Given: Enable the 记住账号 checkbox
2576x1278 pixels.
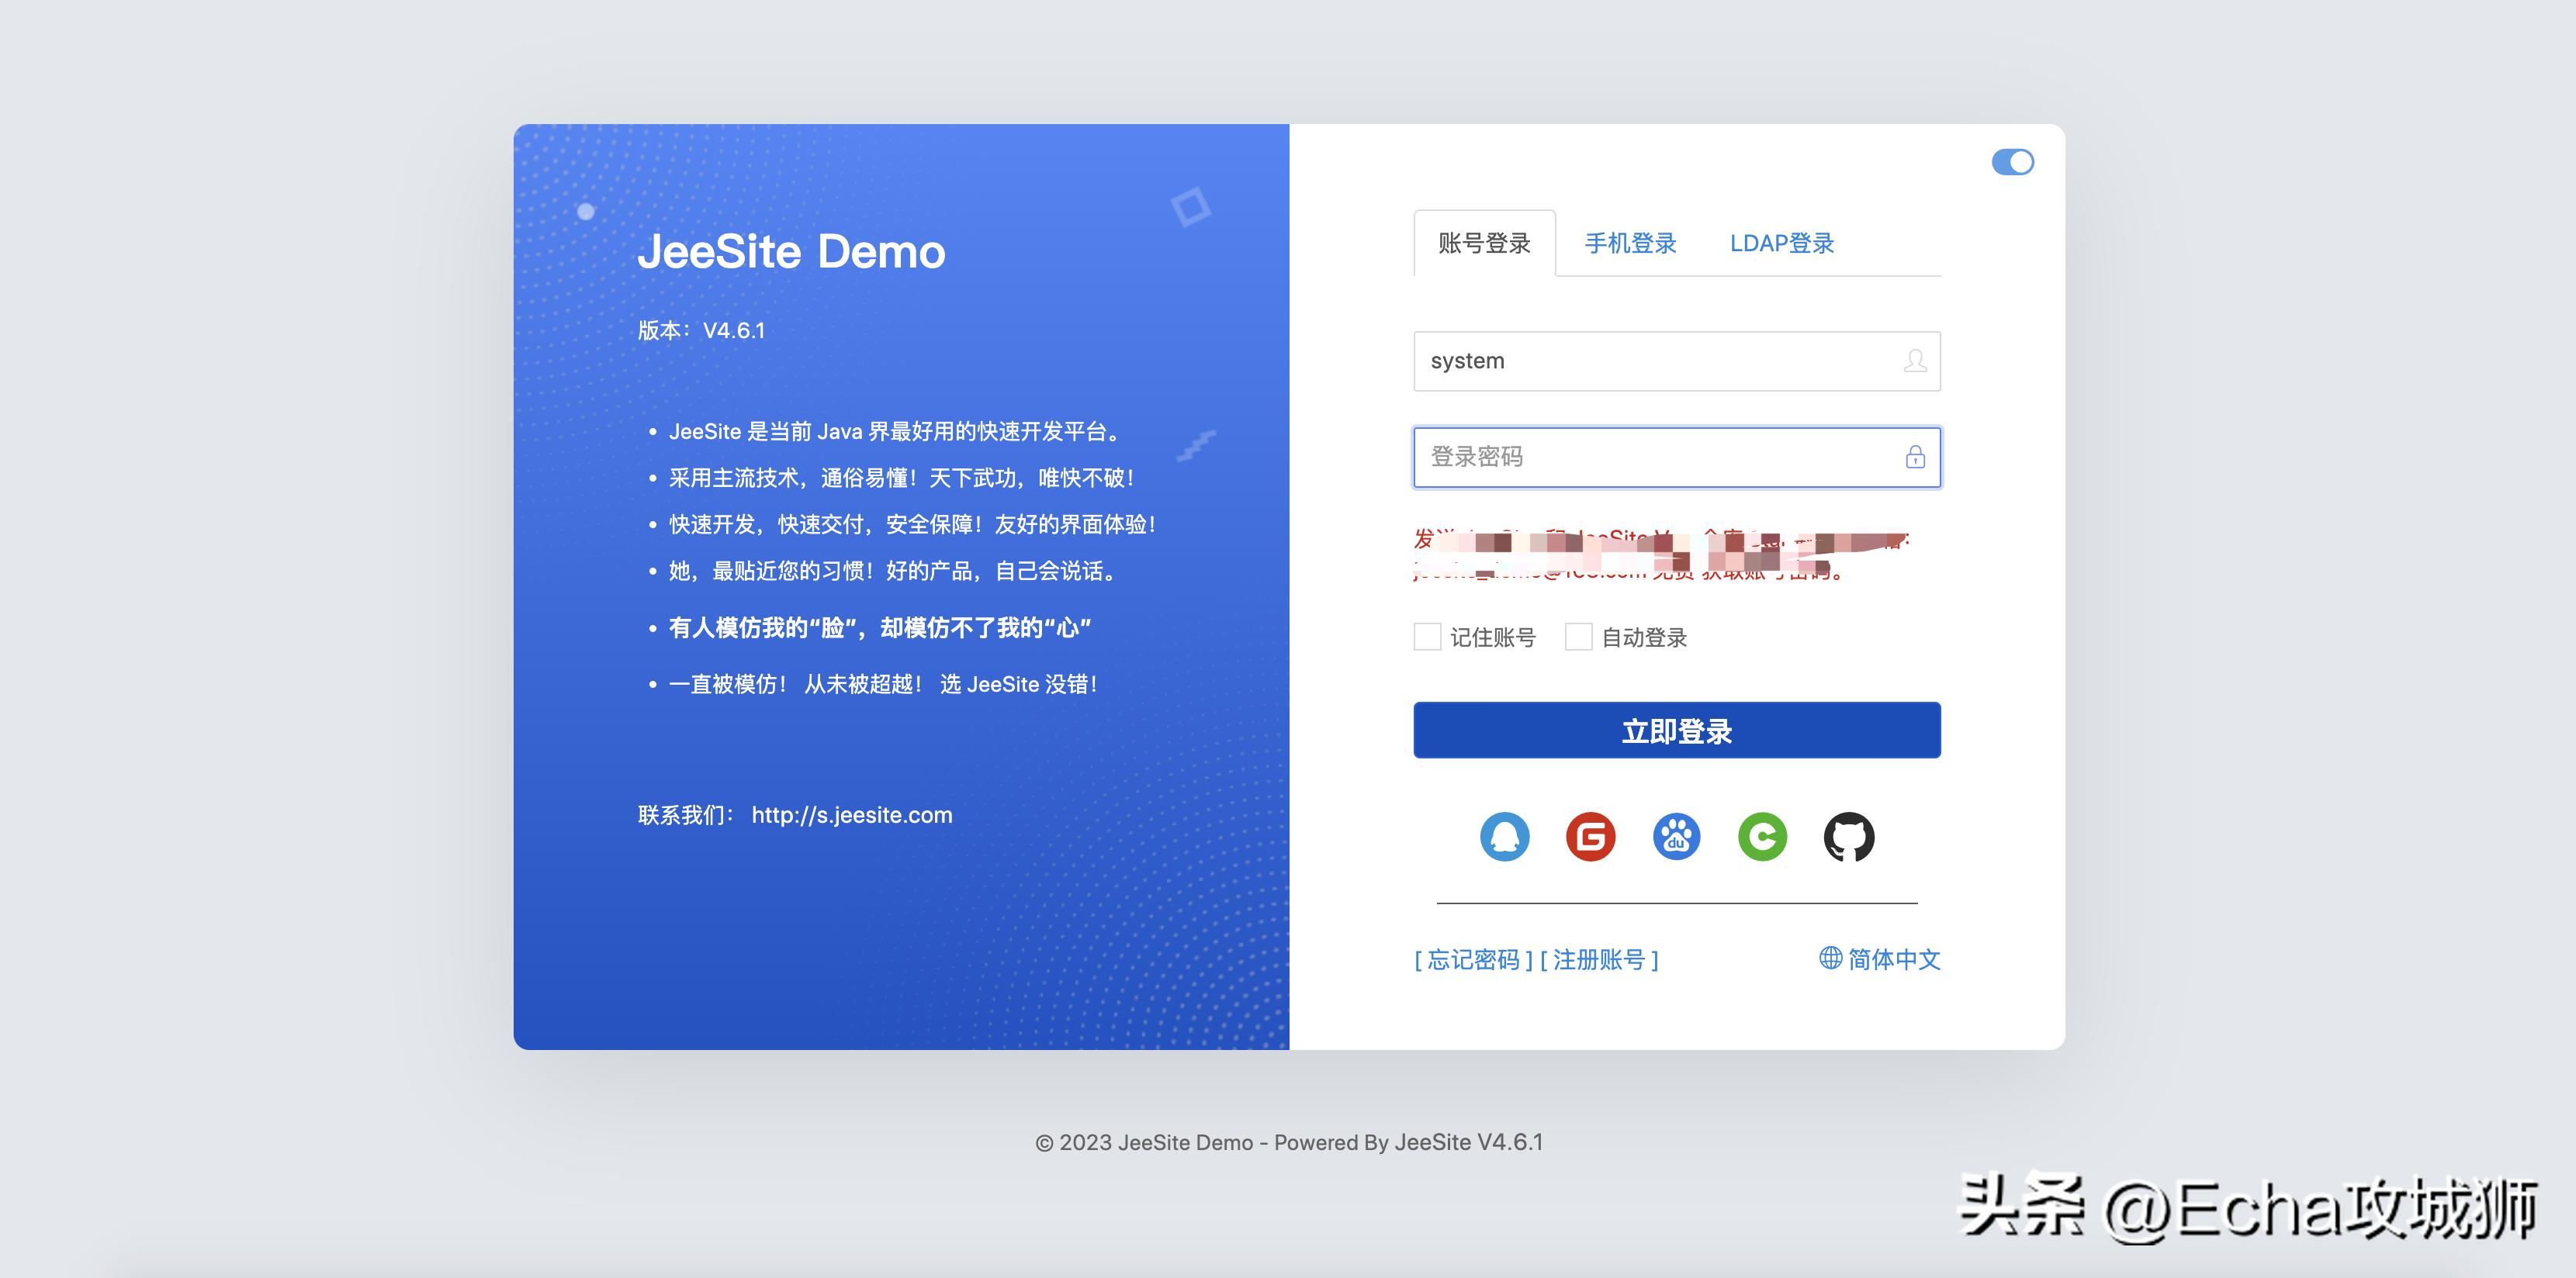Looking at the screenshot, I should click(1427, 637).
